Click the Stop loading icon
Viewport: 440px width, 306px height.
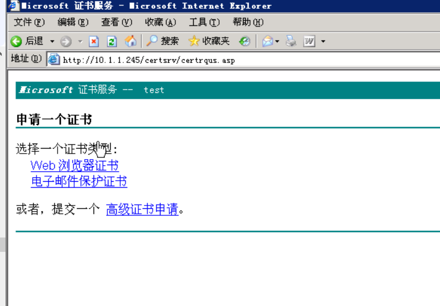(x=94, y=41)
